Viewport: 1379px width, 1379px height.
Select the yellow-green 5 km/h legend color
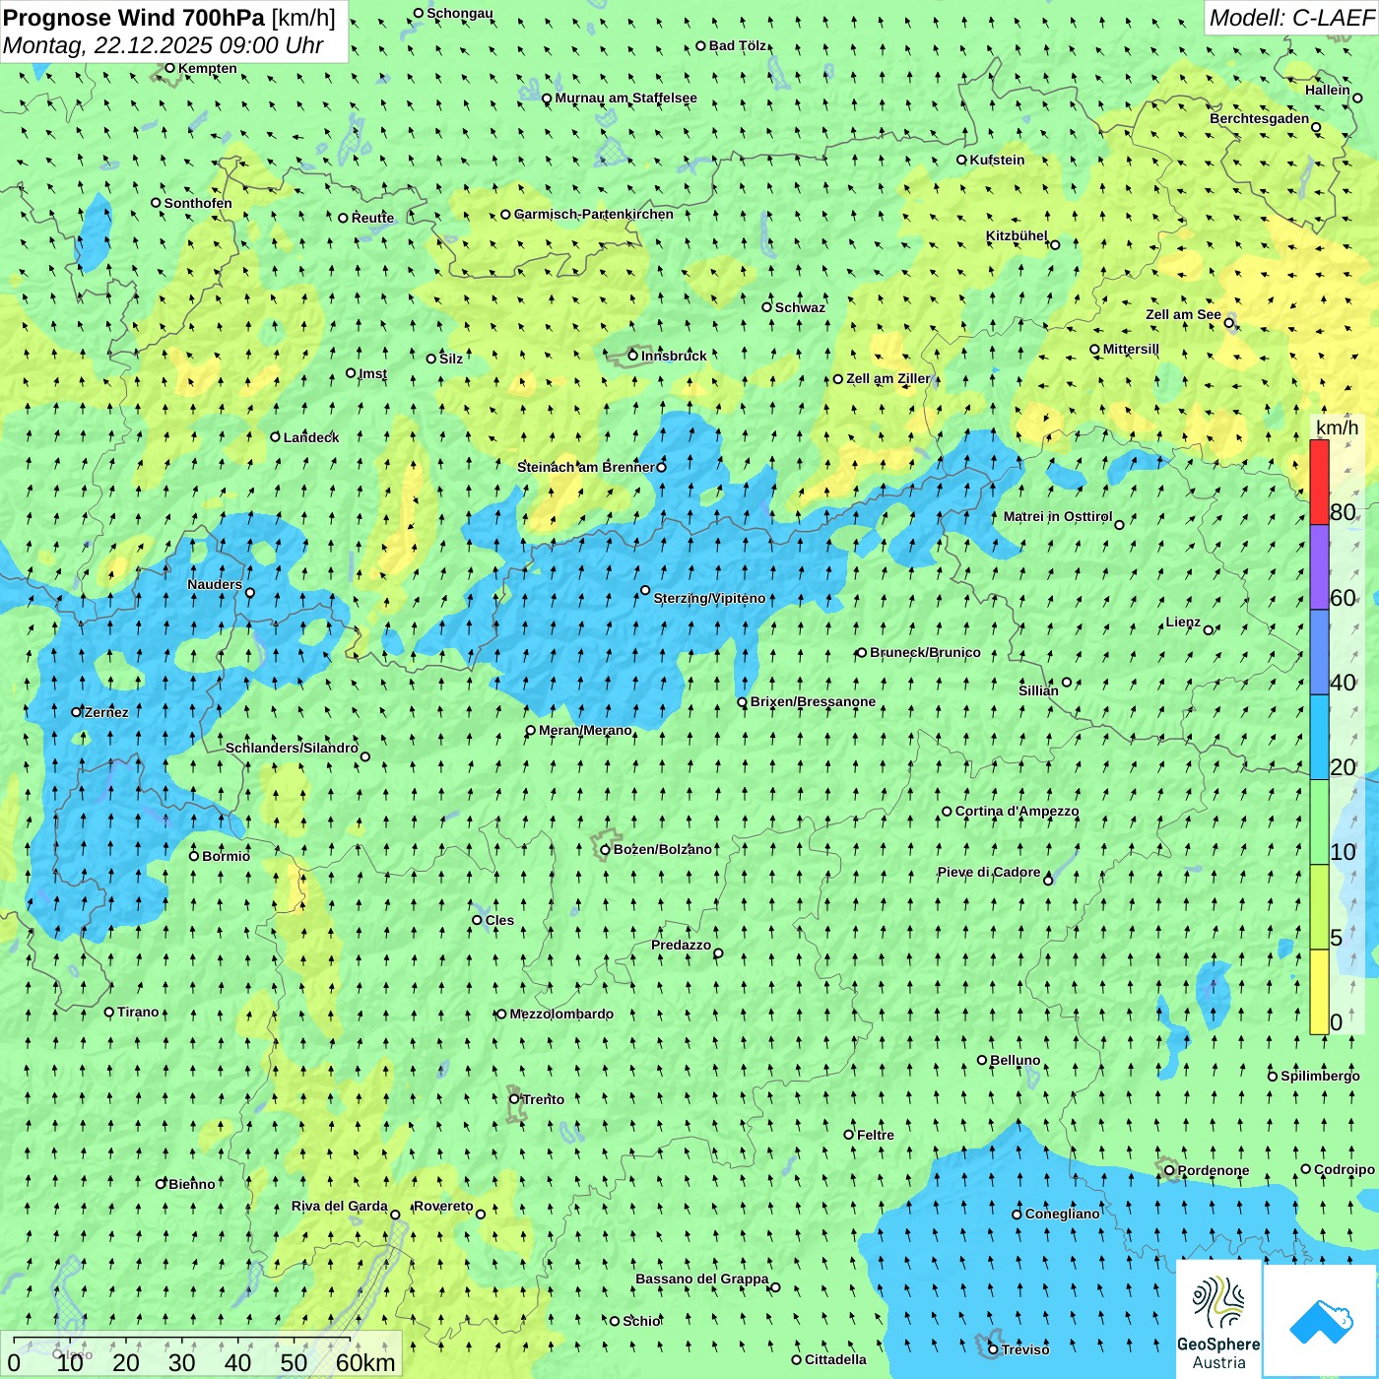coord(1319,907)
